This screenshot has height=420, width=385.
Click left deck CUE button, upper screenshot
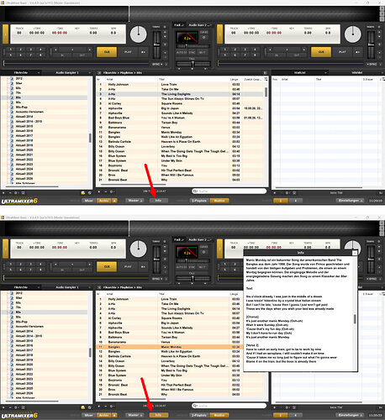(x=107, y=52)
